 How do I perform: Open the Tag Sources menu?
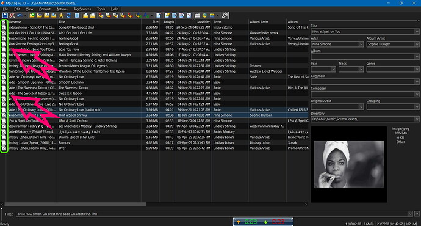(82, 9)
